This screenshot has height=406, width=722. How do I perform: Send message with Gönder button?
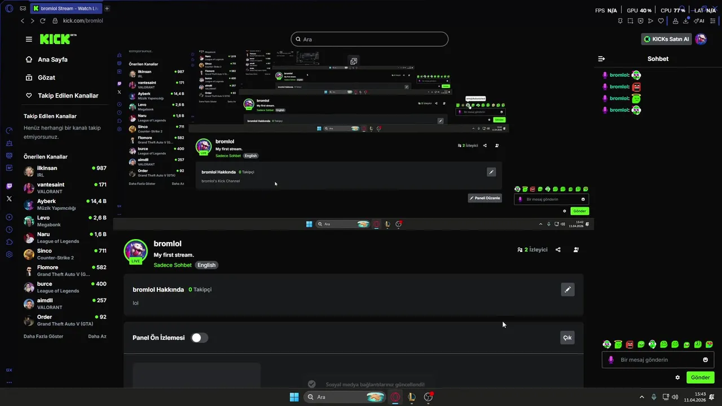(700, 377)
